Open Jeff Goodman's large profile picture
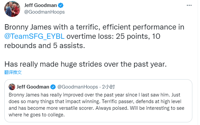The image size is (200, 125). (x=12, y=9)
